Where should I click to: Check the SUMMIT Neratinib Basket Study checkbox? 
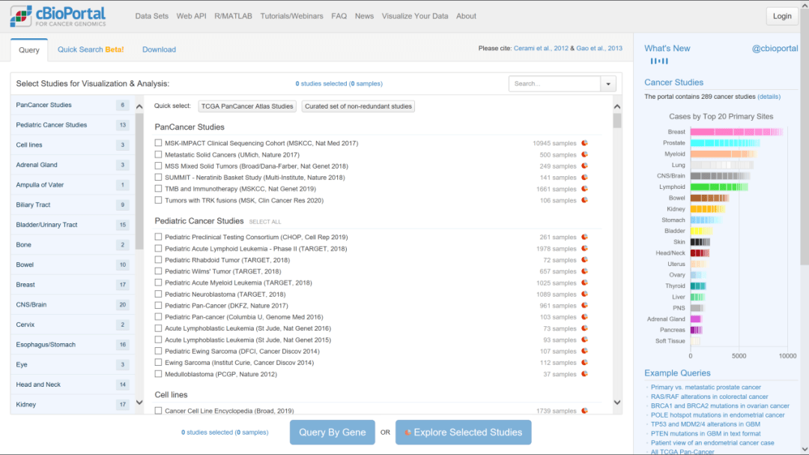point(158,178)
